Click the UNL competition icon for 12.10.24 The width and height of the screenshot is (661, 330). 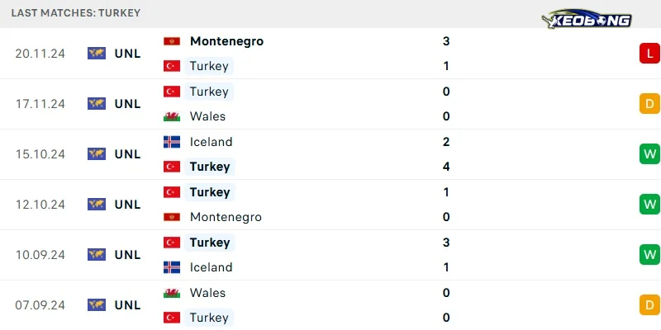pyautogui.click(x=97, y=205)
